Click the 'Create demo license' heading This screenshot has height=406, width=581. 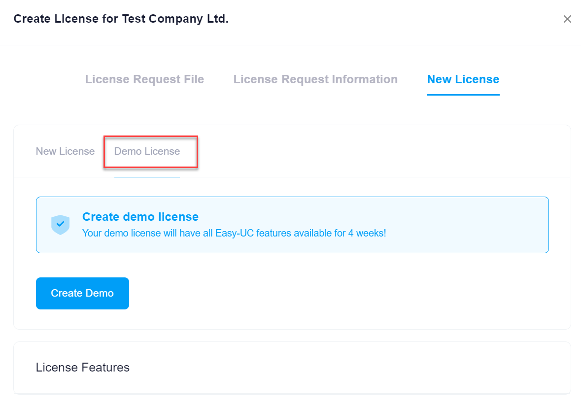(140, 217)
